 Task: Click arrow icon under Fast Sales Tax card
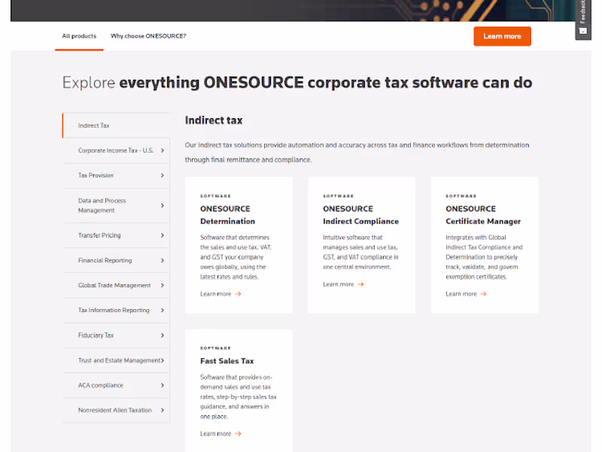pyautogui.click(x=238, y=434)
